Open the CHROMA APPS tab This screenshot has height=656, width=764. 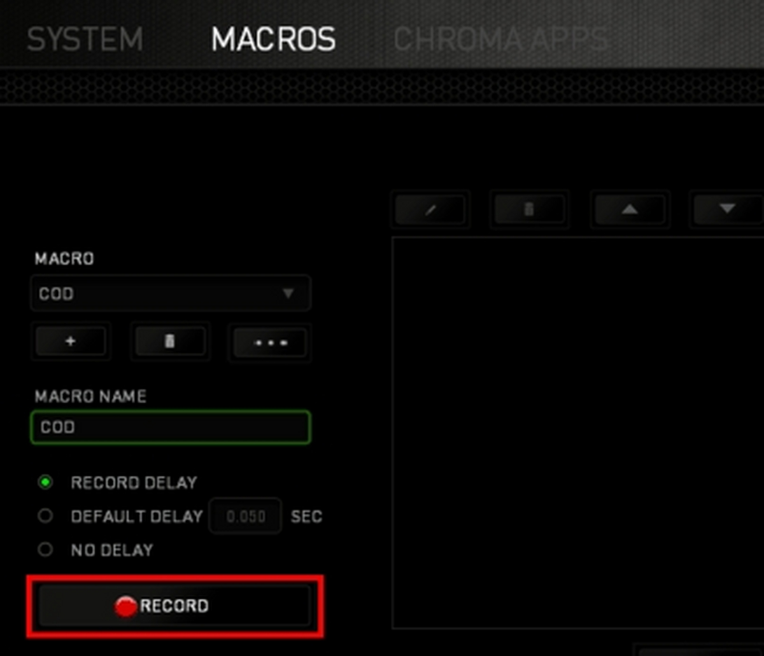pyautogui.click(x=502, y=39)
